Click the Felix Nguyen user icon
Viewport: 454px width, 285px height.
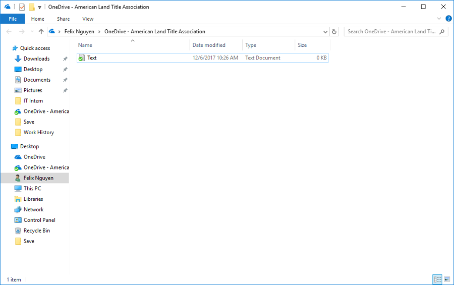point(18,178)
